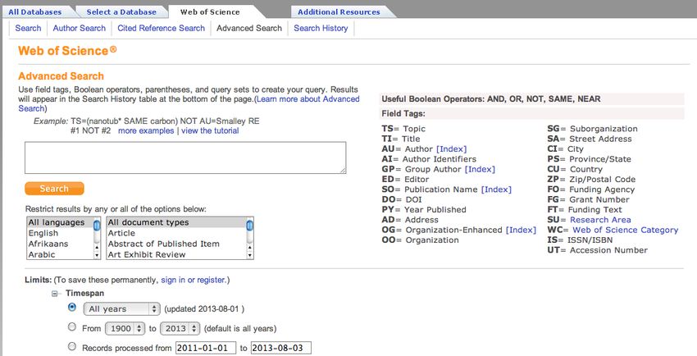Screen dimensions: 697x356
Task: Open the Web of Science tab
Action: 210,12
